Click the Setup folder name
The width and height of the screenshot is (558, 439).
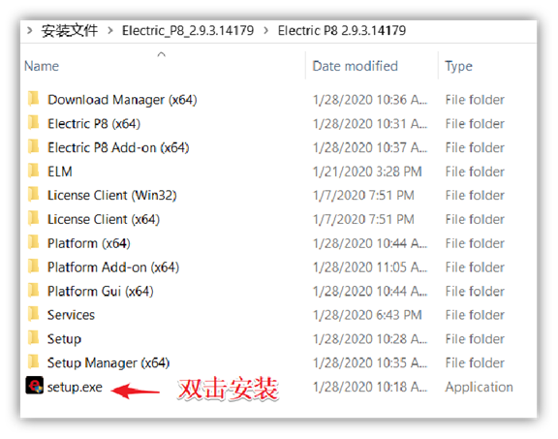point(64,339)
